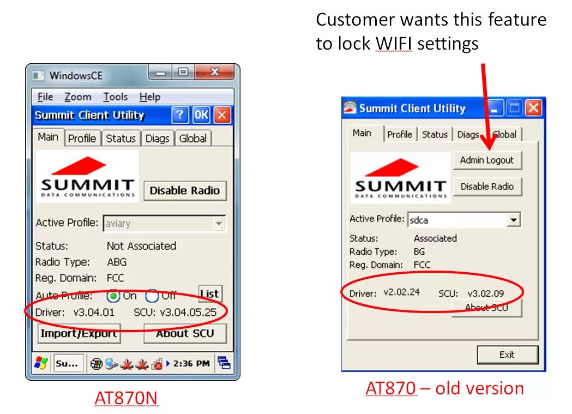Click the Admin Logout button

pos(487,160)
